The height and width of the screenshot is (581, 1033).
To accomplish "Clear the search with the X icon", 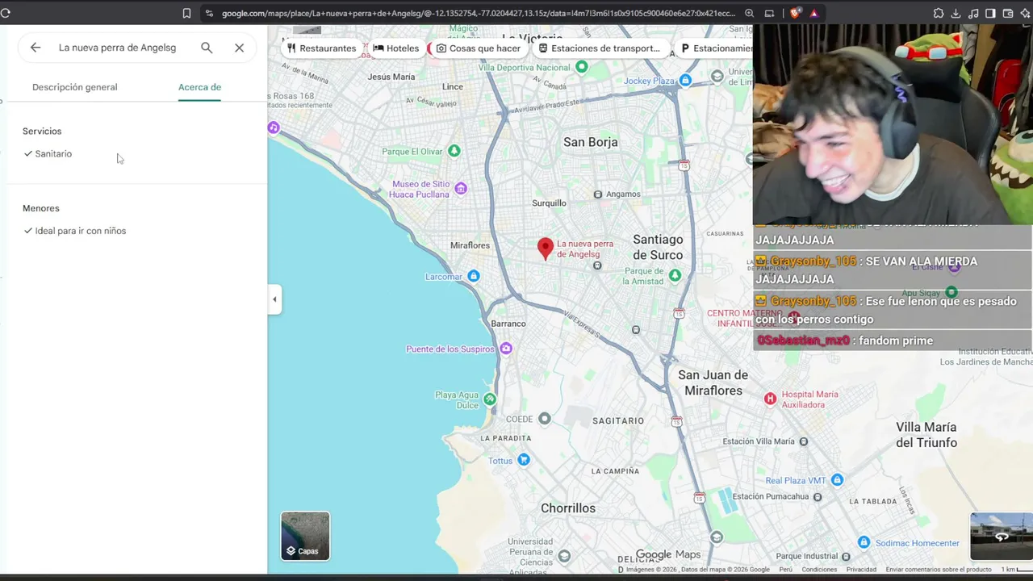I will pyautogui.click(x=240, y=48).
